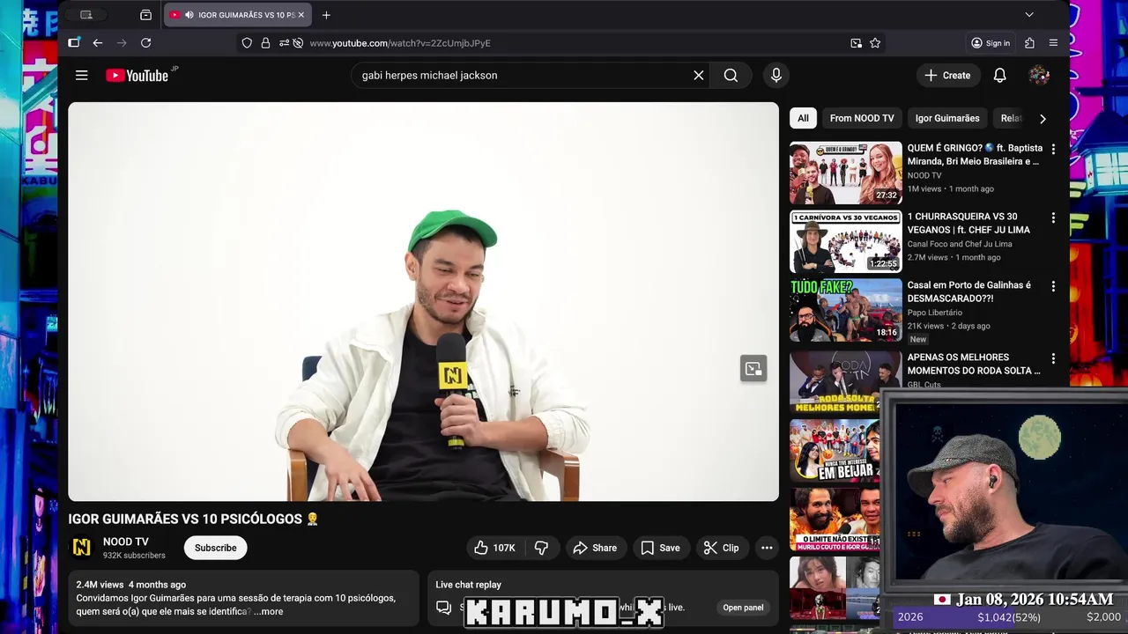1128x634 pixels.
Task: Switch to the IGOR GUIMARÃES VS 10 PS tab
Action: 238,15
